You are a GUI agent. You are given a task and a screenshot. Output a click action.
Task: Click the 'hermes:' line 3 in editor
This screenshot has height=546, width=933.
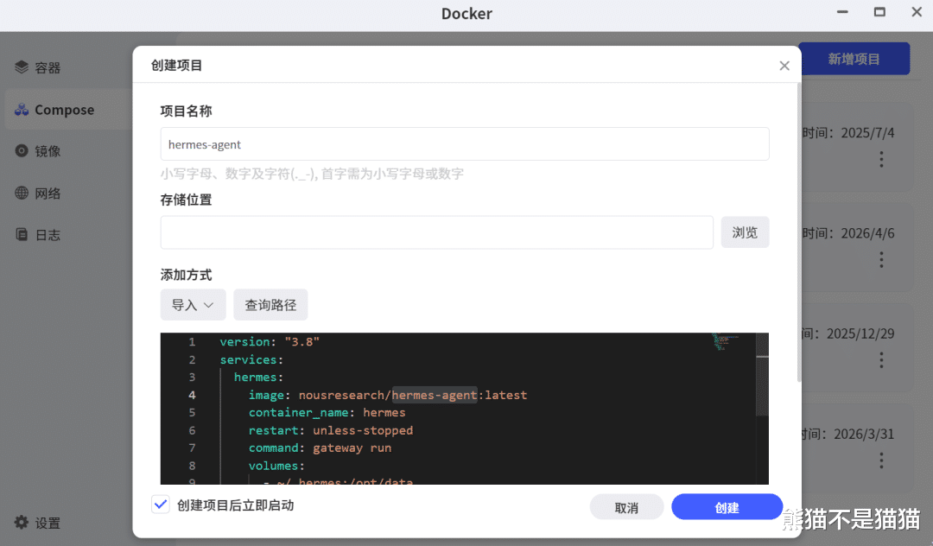259,377
